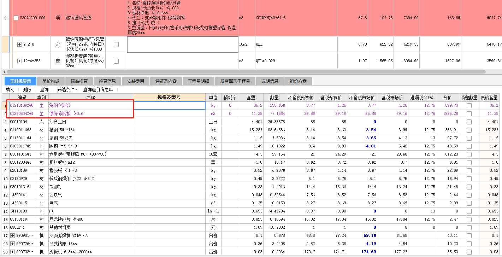Image resolution: width=502 pixels, height=257 pixels.
Task: Expand the 剪板机 6.3mm×2000mm machine row
Action: pos(13,252)
